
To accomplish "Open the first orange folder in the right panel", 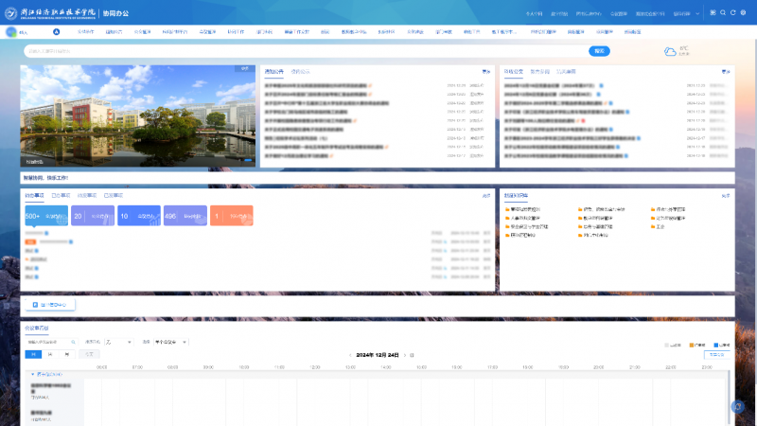I will (508, 208).
